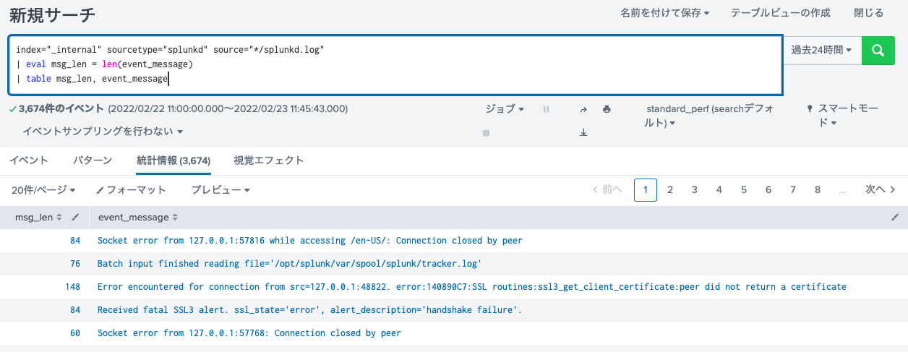The width and height of the screenshot is (908, 352).
Task: Click the msg_len value 60
Action: tap(75, 333)
